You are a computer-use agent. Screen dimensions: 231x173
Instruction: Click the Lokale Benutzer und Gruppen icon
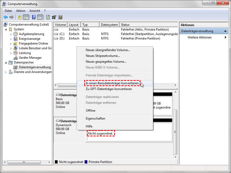pyautogui.click(x=16, y=48)
